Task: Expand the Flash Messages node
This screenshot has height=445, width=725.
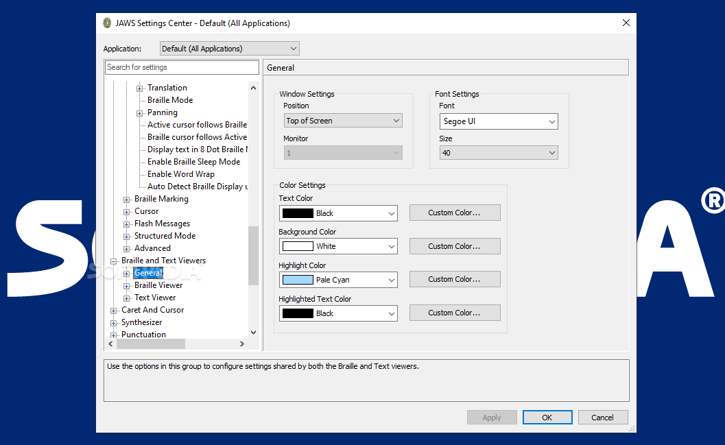Action: (127, 224)
